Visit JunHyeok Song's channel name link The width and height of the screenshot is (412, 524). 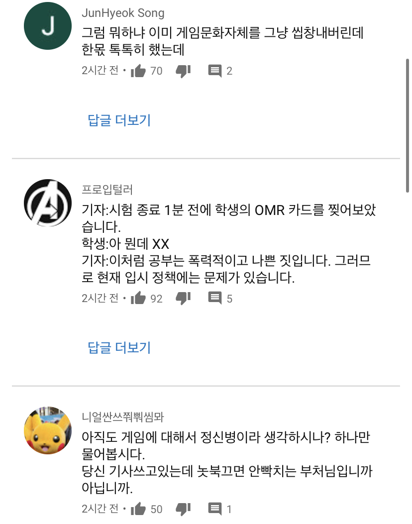click(x=123, y=13)
